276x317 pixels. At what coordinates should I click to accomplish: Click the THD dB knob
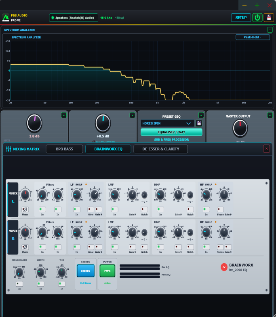pos(61,272)
